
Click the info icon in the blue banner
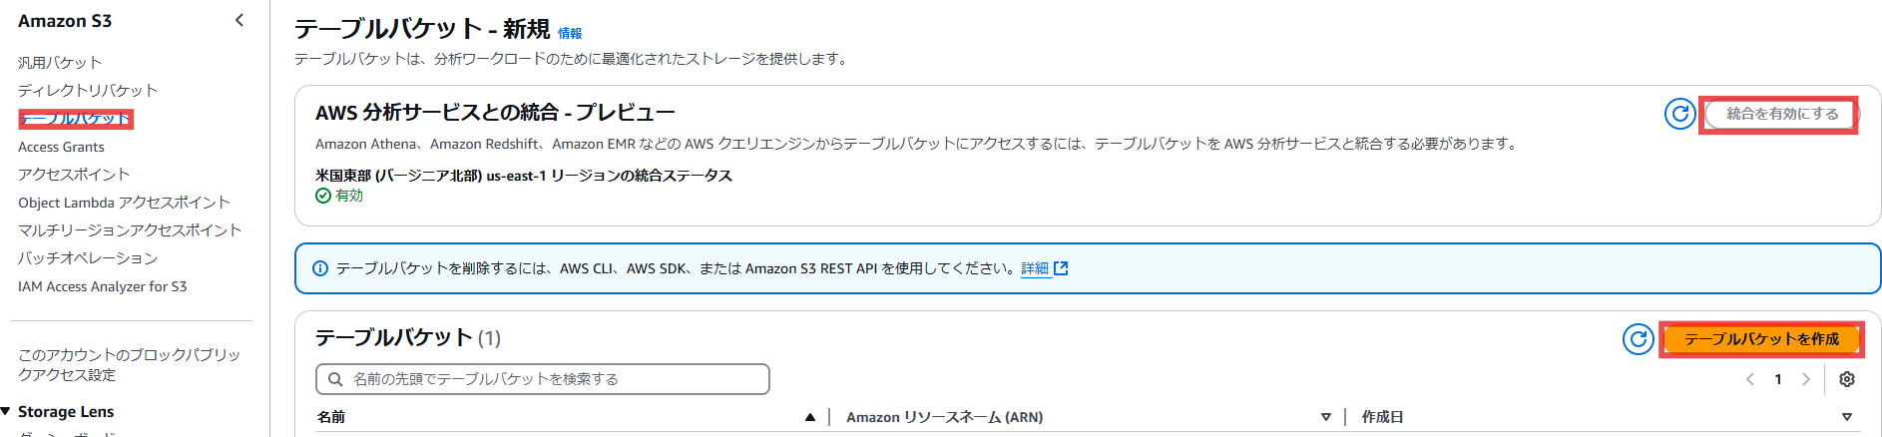[x=320, y=268]
